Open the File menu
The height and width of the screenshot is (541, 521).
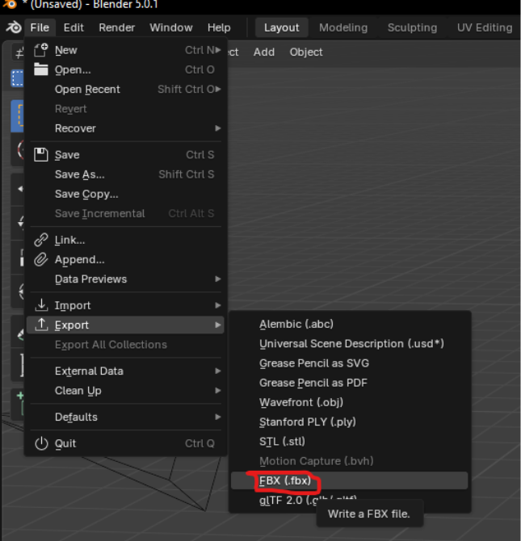[x=40, y=27]
